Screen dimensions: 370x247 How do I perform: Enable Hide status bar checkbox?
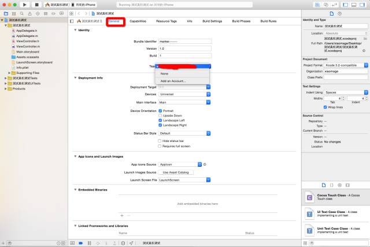coord(160,141)
